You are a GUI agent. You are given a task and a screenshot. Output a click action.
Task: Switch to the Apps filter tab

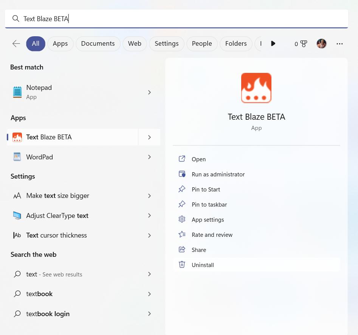[x=60, y=43]
